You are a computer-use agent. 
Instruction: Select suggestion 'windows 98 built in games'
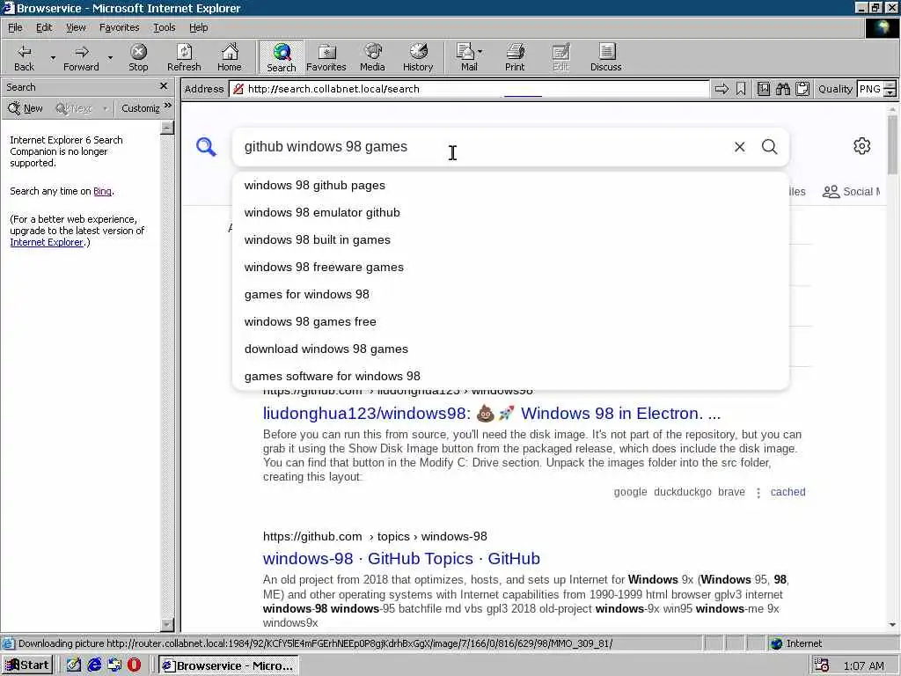tap(510, 239)
